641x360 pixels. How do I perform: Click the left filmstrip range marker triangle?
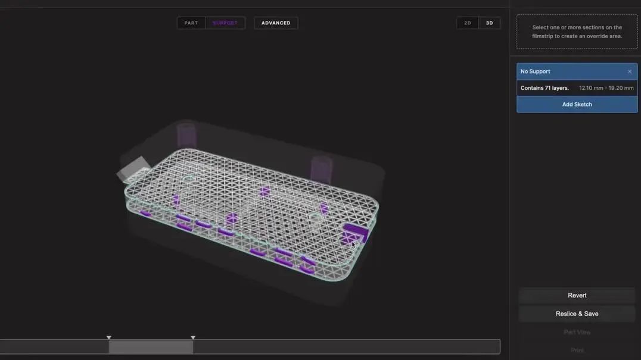coord(109,337)
